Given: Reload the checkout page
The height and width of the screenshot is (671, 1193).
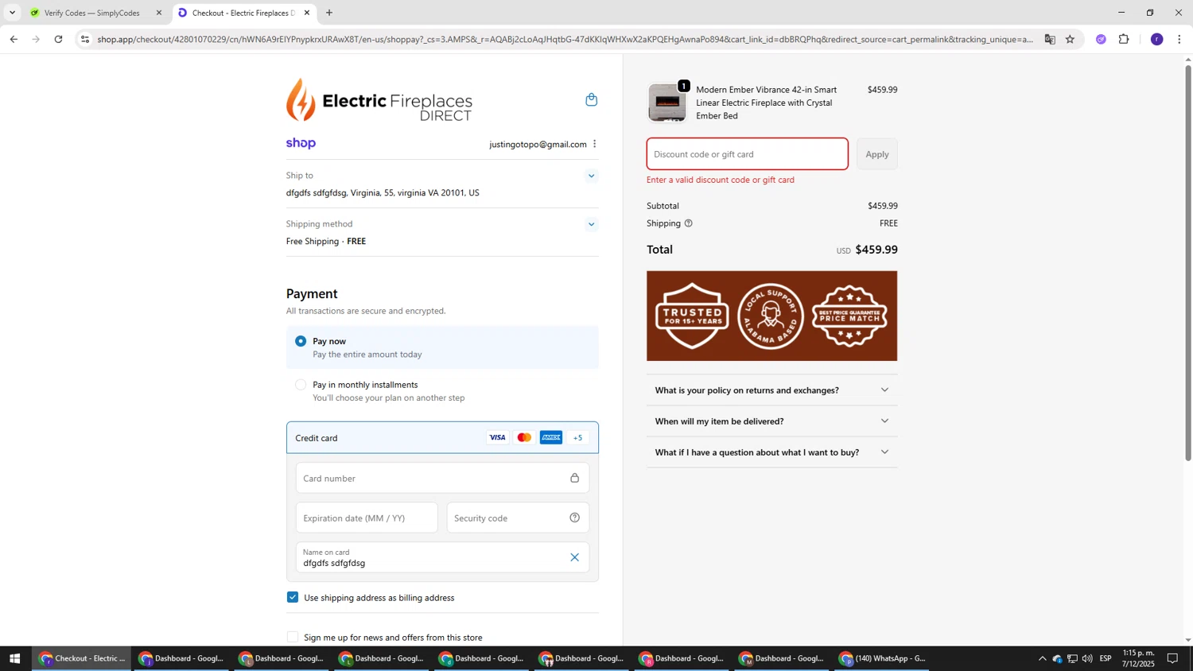Looking at the screenshot, I should [58, 39].
